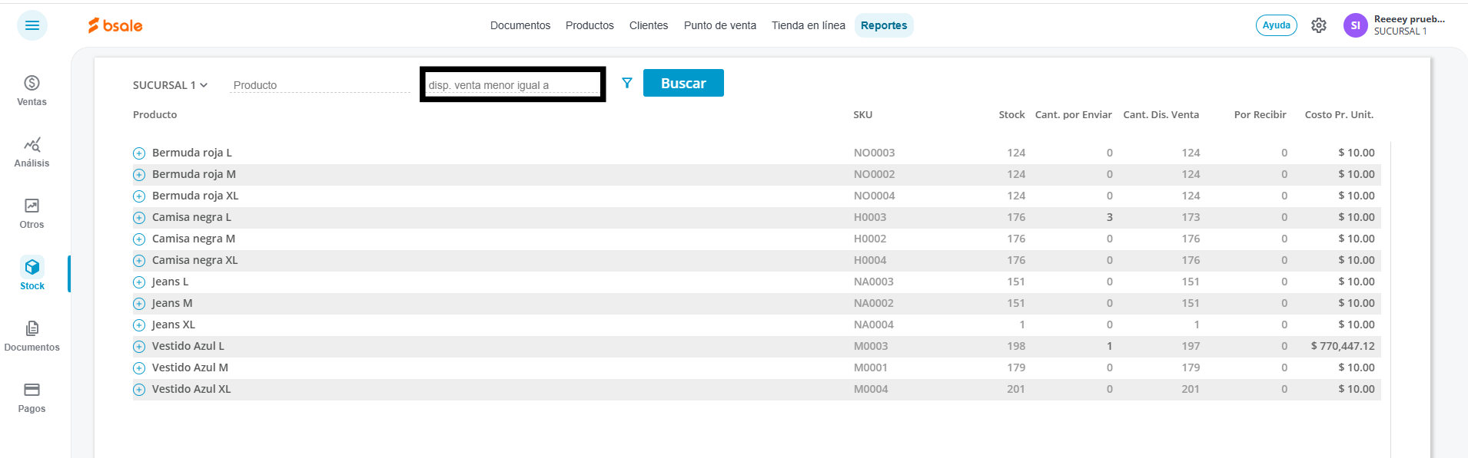Expand the Bermuda roja M row
The width and height of the screenshot is (1468, 458).
pos(139,175)
